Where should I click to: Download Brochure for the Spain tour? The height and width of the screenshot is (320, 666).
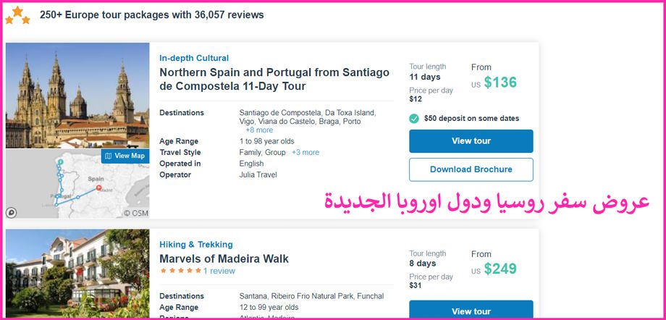(x=471, y=169)
